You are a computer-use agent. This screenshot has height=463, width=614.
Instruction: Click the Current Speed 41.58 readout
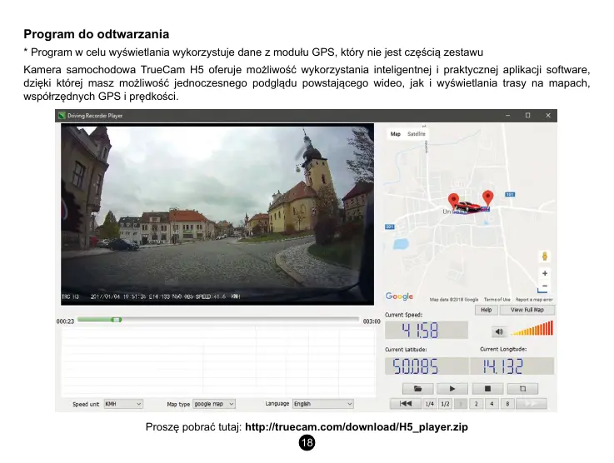click(427, 331)
